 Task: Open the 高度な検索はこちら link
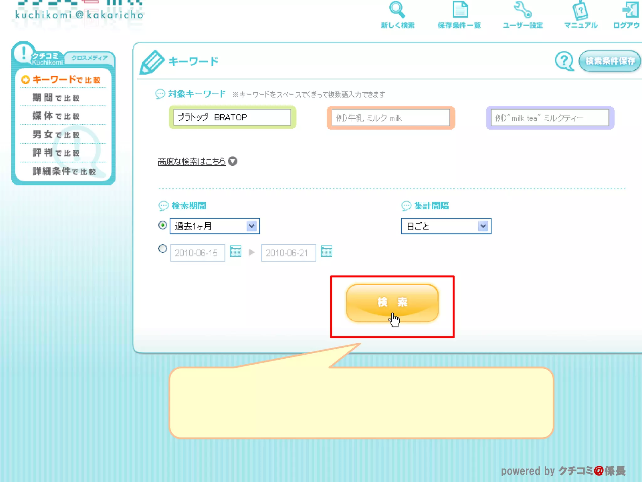tap(192, 161)
